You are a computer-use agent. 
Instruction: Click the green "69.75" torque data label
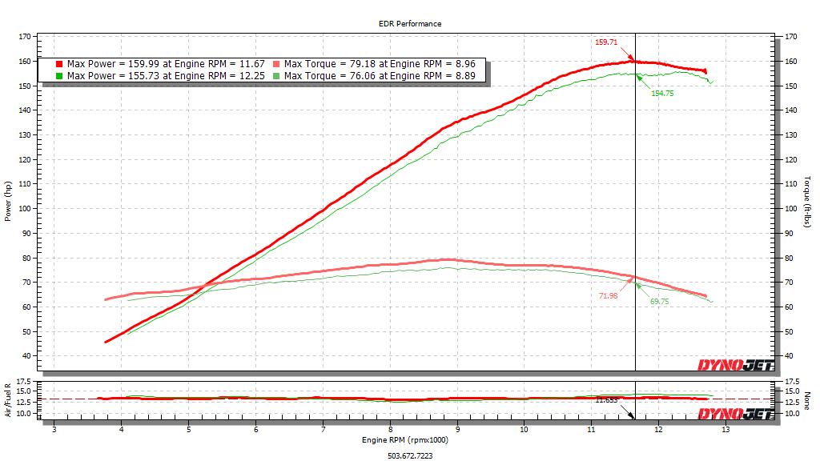(x=660, y=302)
